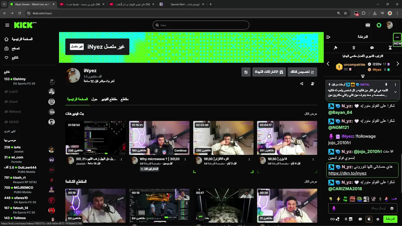Click the small panel icon button beside gift subs
This screenshot has width=402, height=226.
coord(246,72)
